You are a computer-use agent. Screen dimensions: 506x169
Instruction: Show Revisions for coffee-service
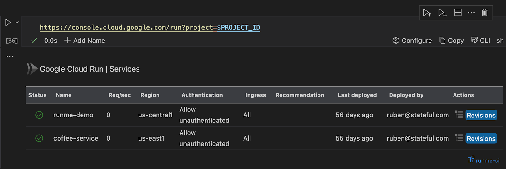click(x=481, y=139)
